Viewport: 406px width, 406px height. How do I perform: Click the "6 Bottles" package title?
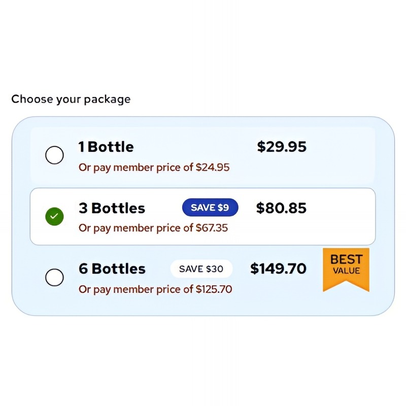(x=112, y=269)
